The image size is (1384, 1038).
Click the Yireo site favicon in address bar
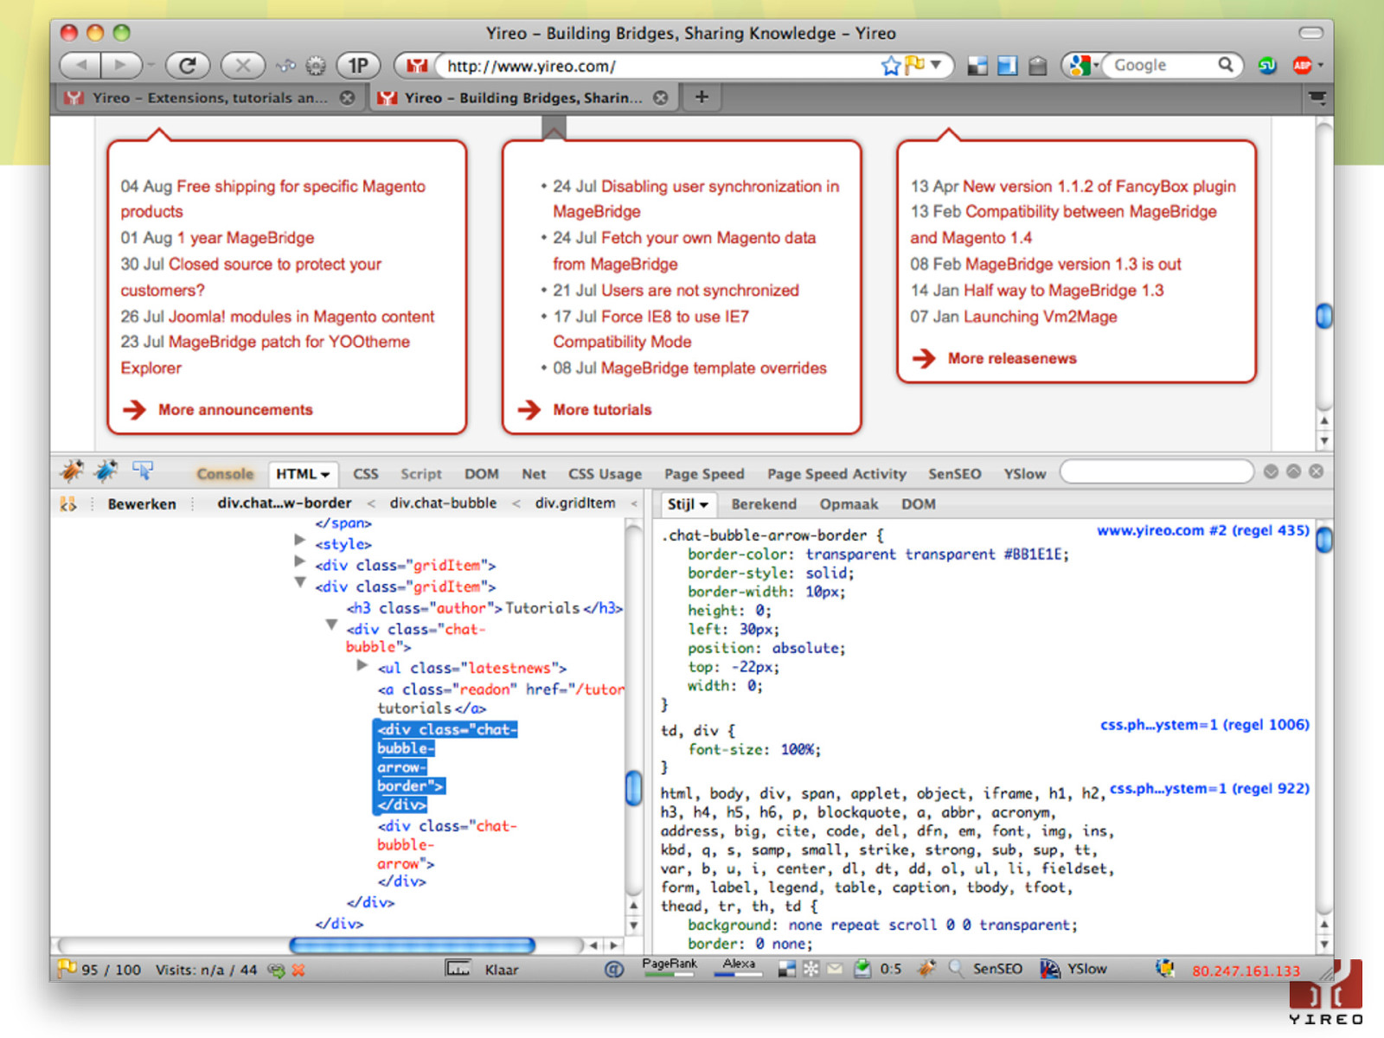pyautogui.click(x=418, y=66)
